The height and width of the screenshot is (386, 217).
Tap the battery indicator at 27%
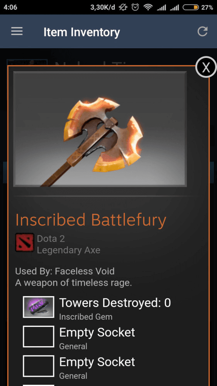(x=198, y=7)
